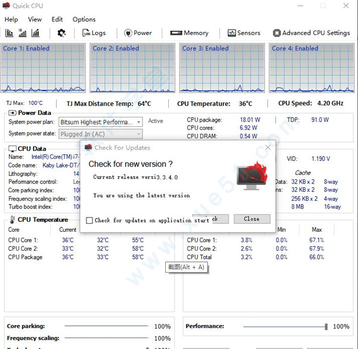Viewport: 358px width, 349px height.
Task: Open Advanced CPU Settings
Action: 311,33
